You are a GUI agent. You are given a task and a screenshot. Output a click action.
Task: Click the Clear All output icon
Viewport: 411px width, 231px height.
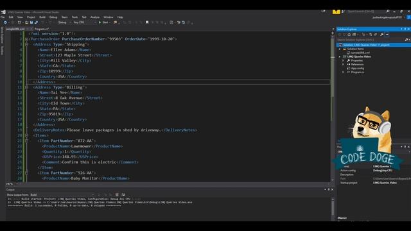(117, 194)
